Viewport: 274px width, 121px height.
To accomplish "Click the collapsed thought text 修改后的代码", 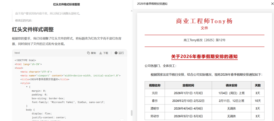I will 24,21.
